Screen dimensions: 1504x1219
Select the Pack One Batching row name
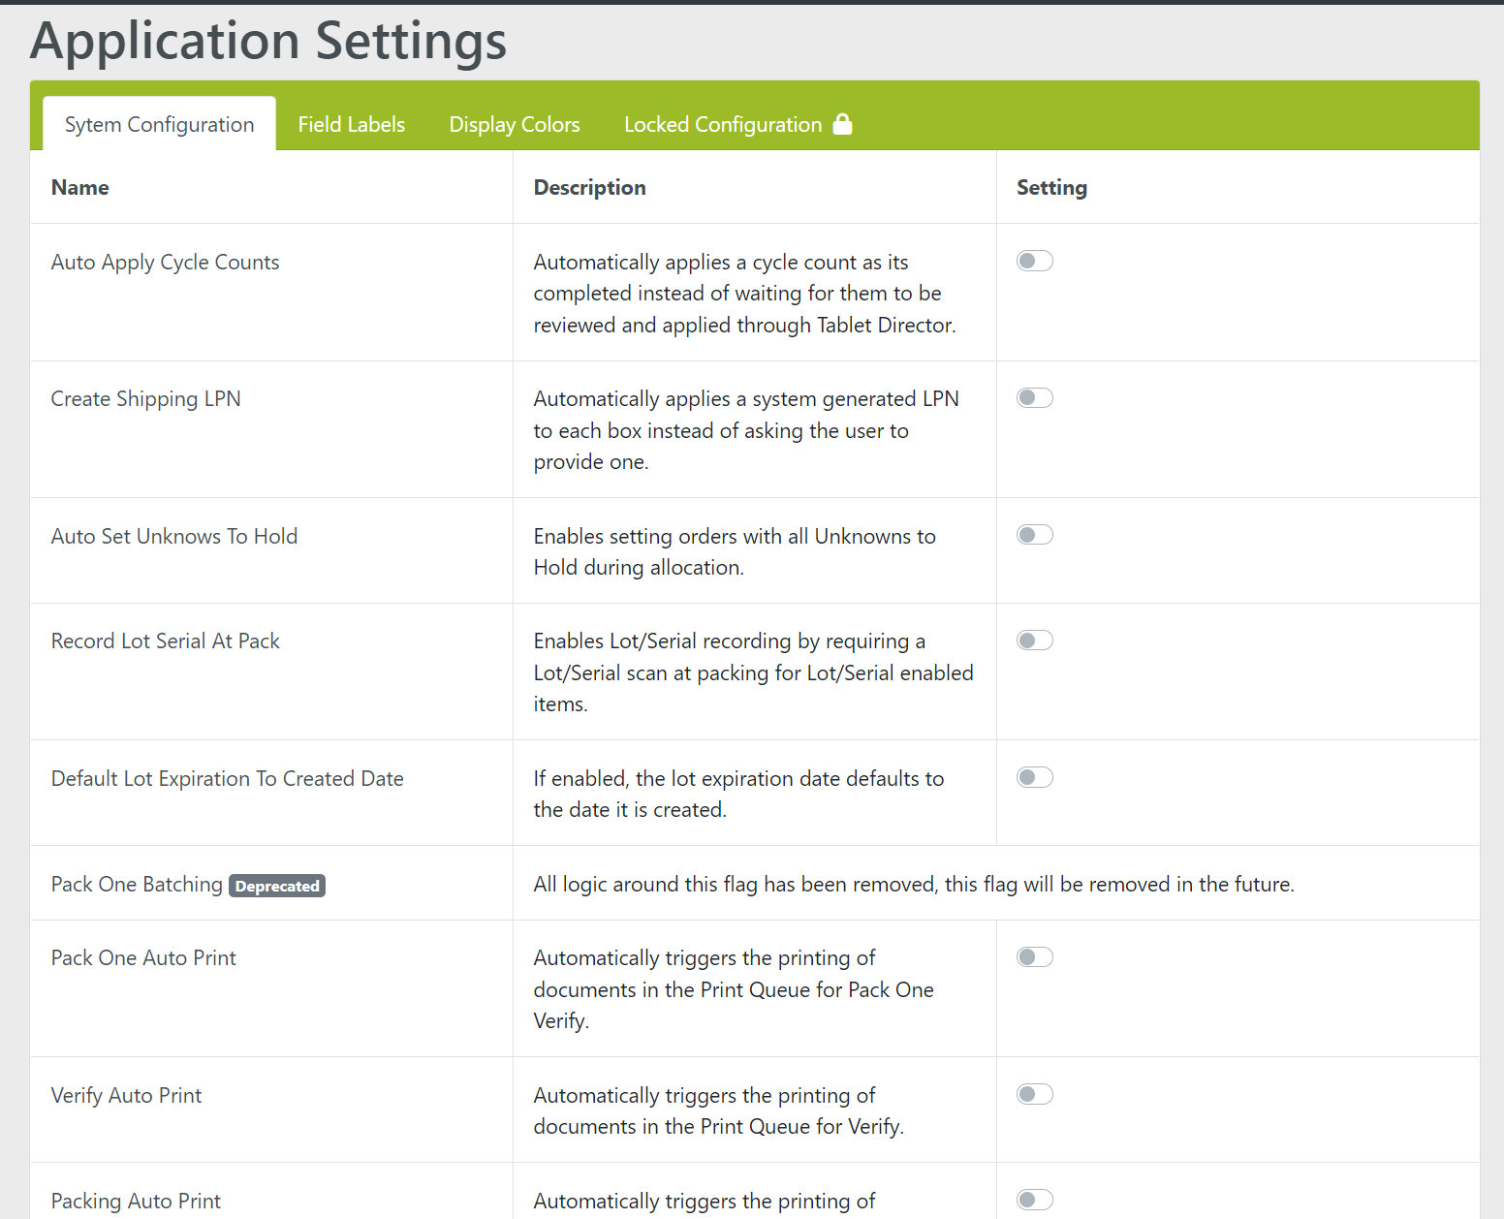pos(137,885)
